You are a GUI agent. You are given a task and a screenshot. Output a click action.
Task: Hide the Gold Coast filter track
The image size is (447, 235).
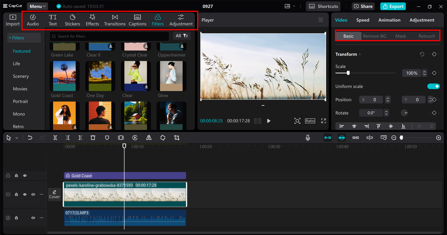tap(25, 176)
